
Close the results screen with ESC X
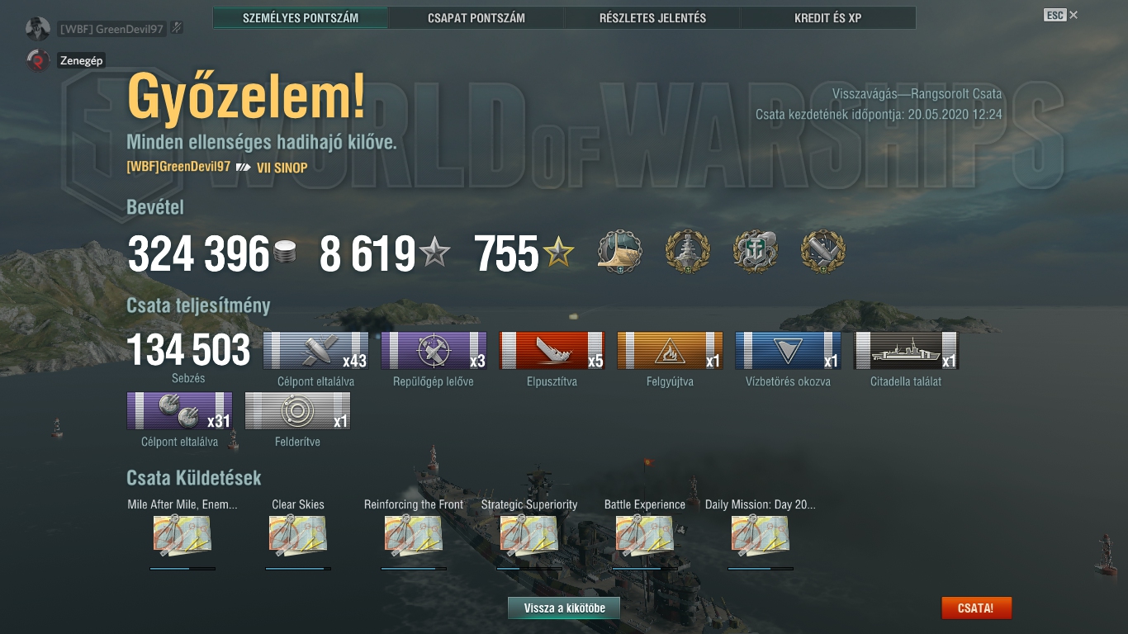click(x=1061, y=15)
